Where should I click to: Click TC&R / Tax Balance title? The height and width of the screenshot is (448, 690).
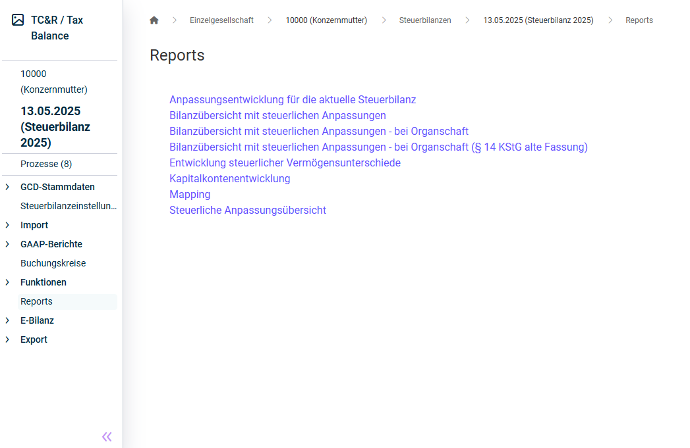(57, 28)
